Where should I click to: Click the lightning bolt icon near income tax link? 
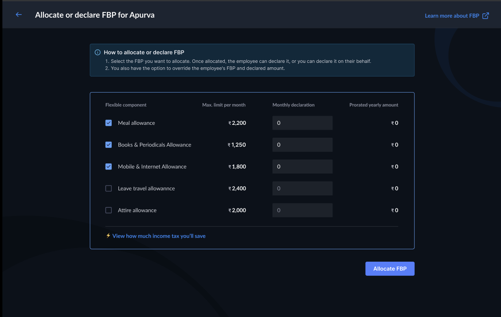(x=108, y=236)
